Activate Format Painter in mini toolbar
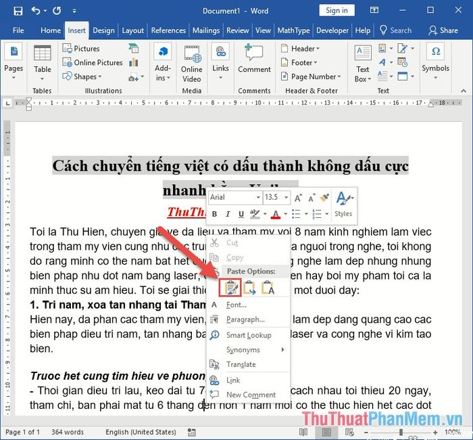The width and height of the screenshot is (473, 440). [324, 198]
